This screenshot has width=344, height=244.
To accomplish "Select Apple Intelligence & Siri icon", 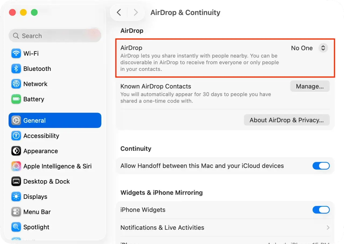I will click(16, 166).
